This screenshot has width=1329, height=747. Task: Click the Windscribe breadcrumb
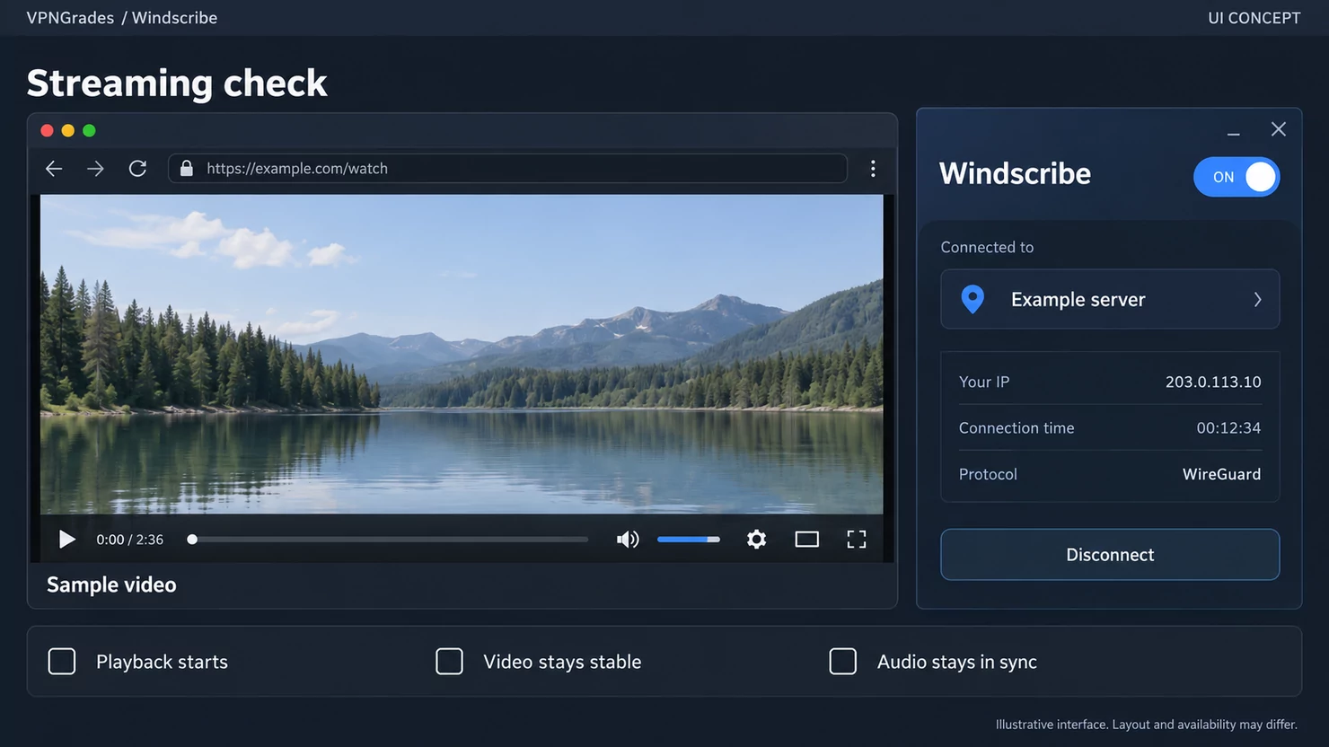click(174, 18)
